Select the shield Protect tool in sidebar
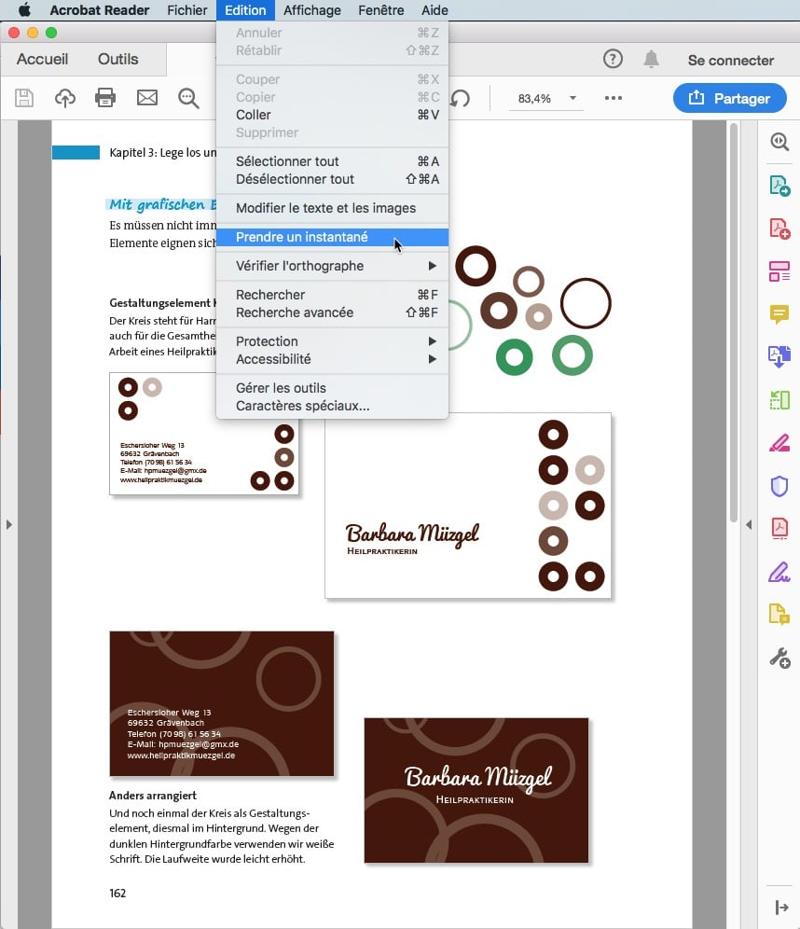 tap(779, 486)
